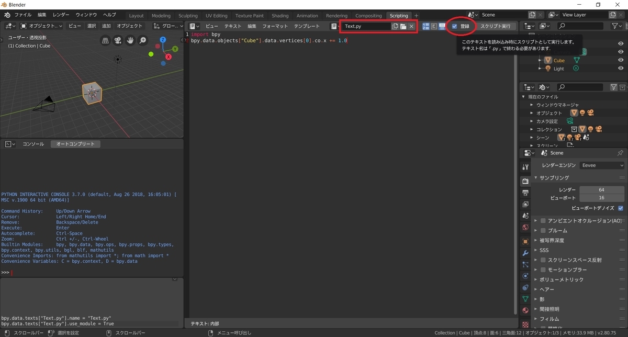Toggle visibility of Light in outliner
The image size is (628, 337).
coord(621,69)
